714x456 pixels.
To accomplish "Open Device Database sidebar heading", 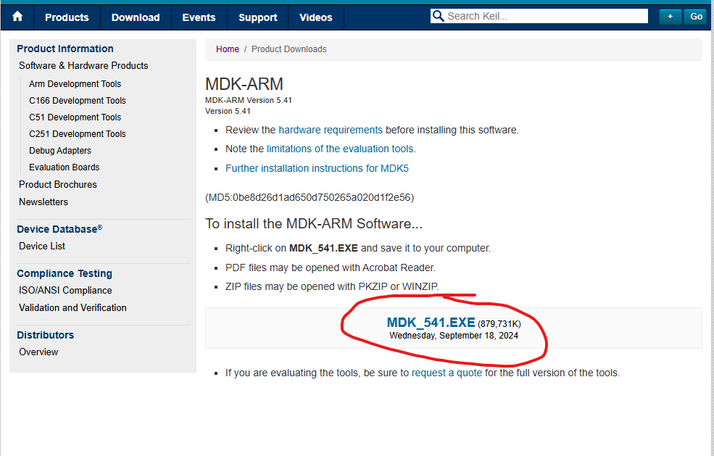I will pyautogui.click(x=59, y=229).
